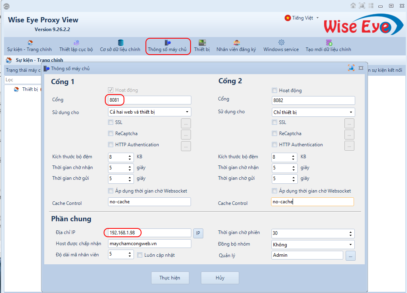407x293 pixels.
Task: Select the Thiết bị toolbar icon
Action: pyautogui.click(x=202, y=43)
